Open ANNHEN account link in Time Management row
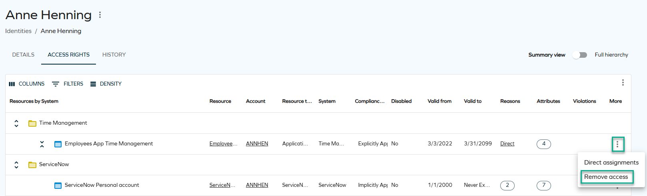The image size is (647, 196). pos(257,144)
